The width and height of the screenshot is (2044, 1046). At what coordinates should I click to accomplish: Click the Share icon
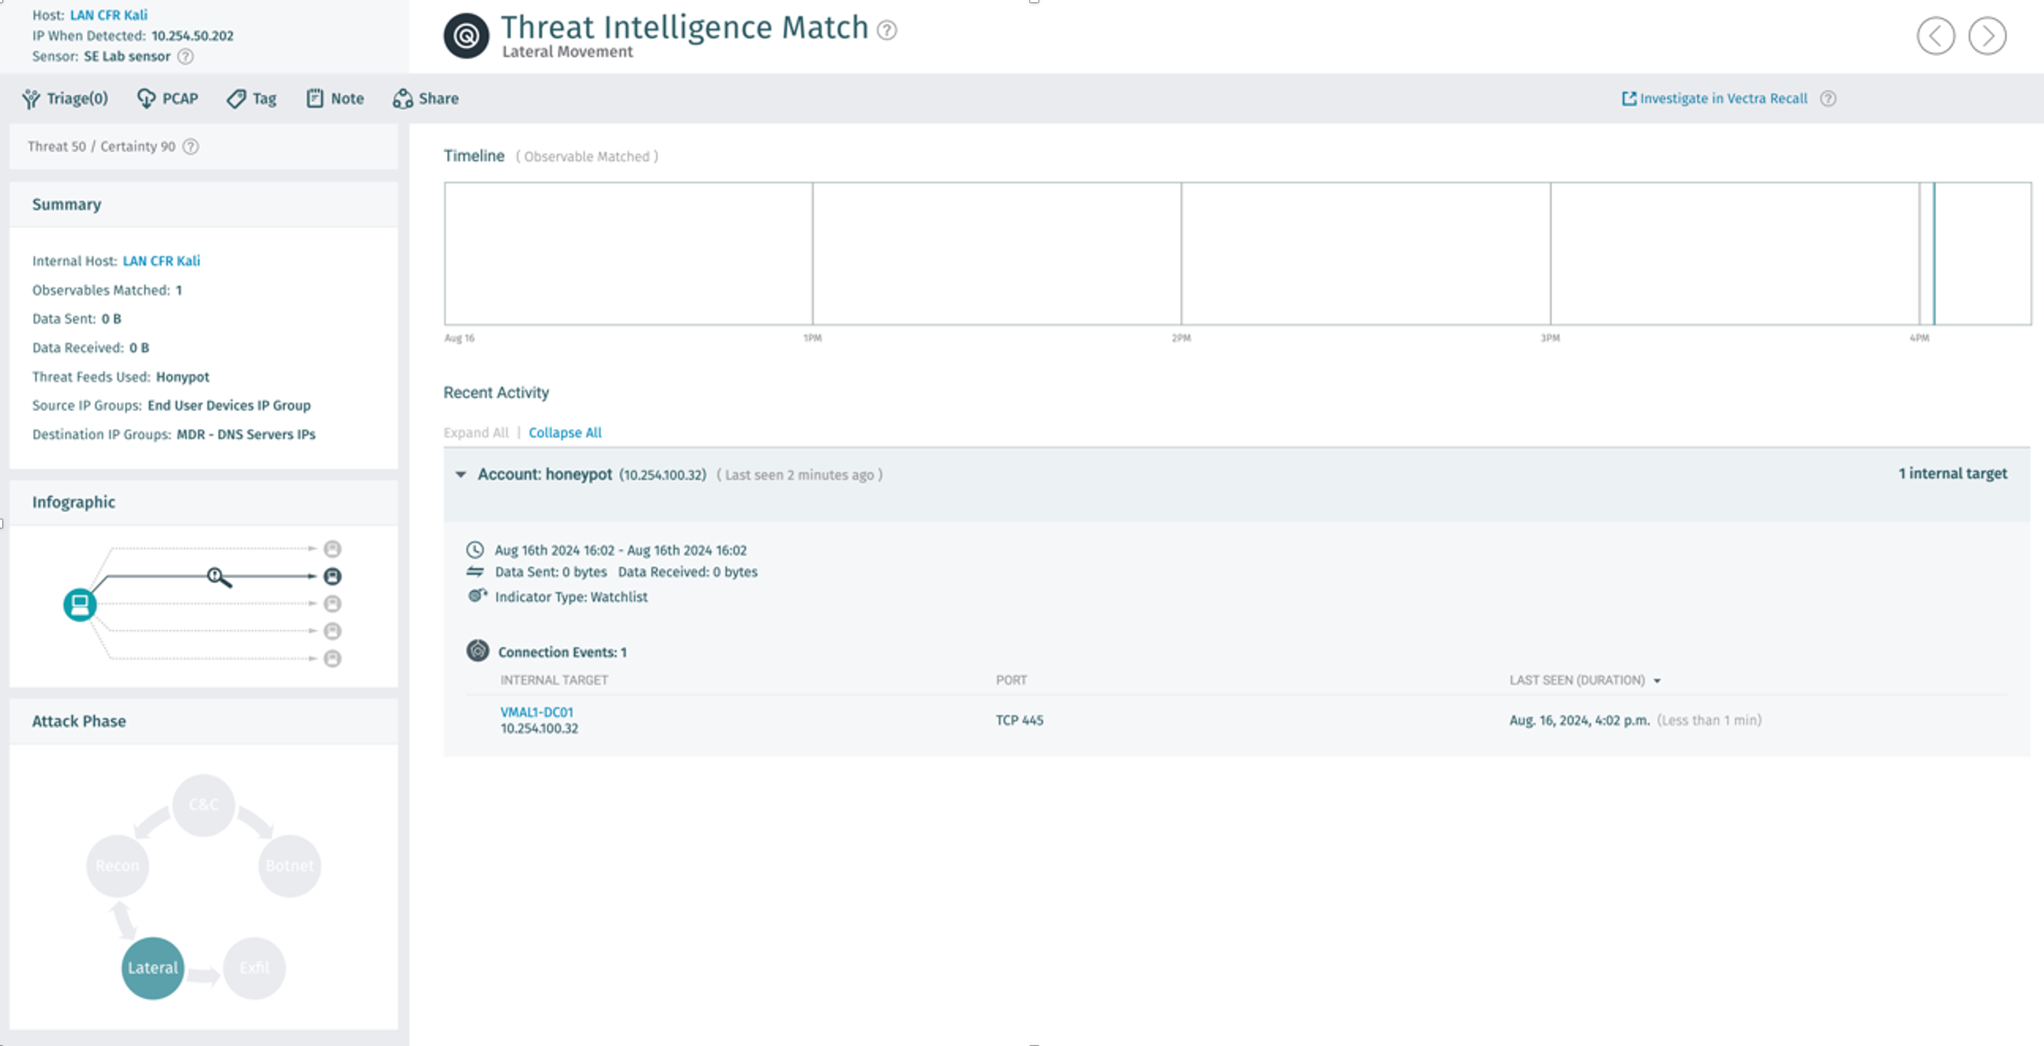coord(403,98)
